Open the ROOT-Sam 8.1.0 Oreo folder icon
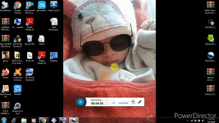The height and width of the screenshot is (123, 219). (x=17, y=58)
